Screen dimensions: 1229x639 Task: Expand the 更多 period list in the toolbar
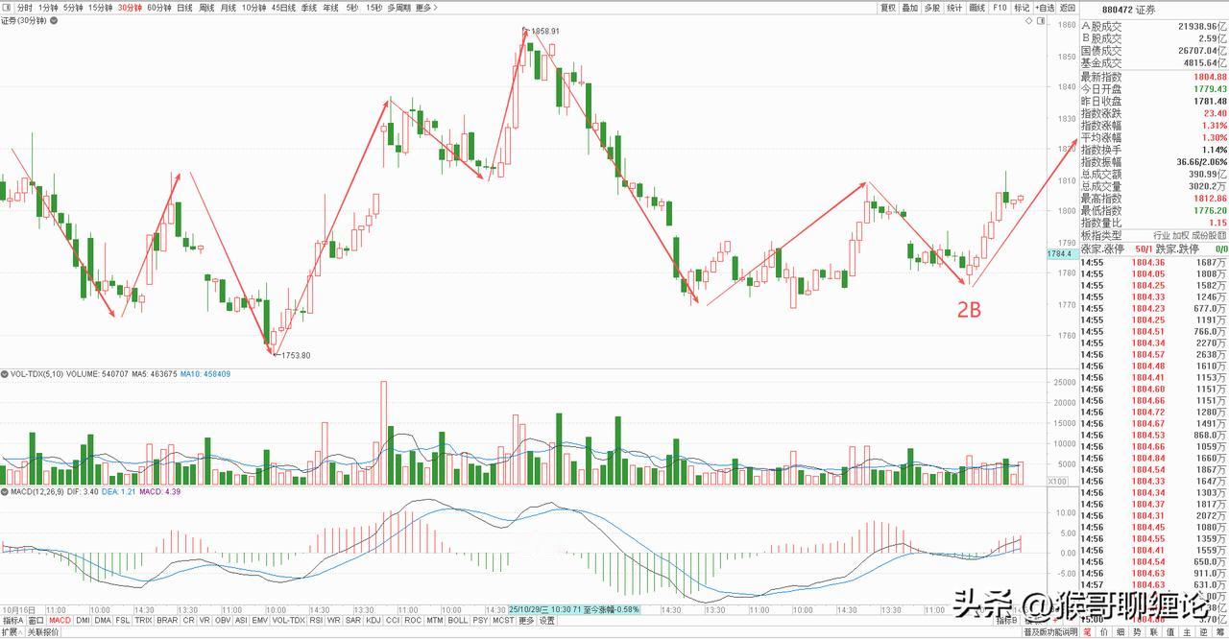[427, 7]
